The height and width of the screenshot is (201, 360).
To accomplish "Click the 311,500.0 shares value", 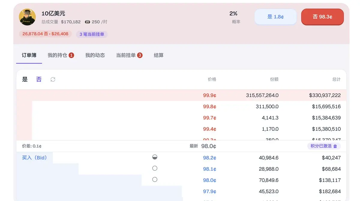I will pyautogui.click(x=267, y=106).
